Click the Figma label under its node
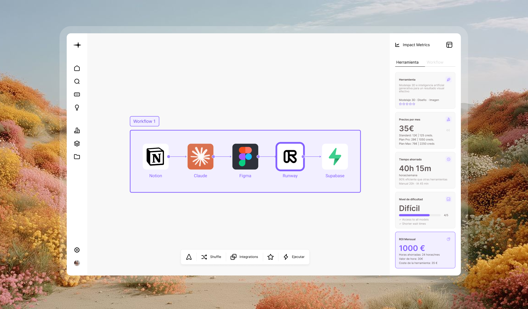Image resolution: width=528 pixels, height=309 pixels. (x=245, y=176)
